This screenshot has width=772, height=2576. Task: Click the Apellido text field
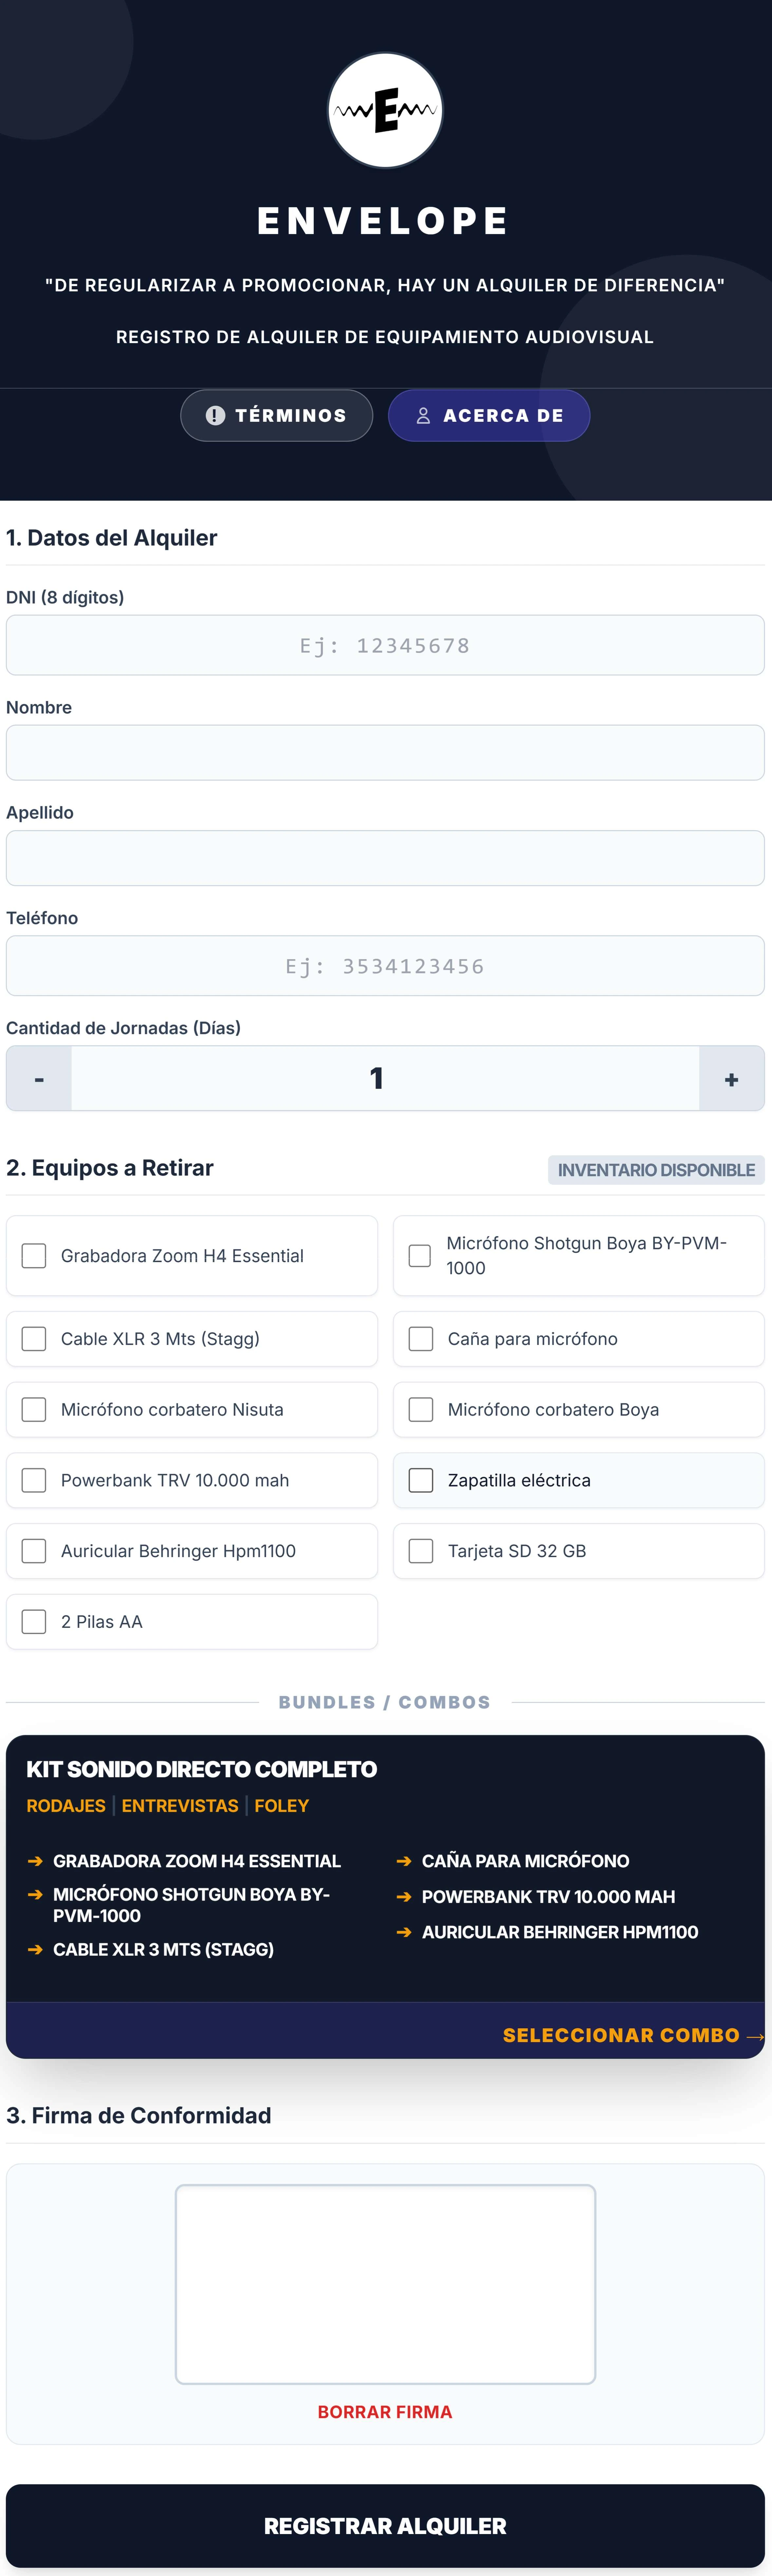[385, 858]
